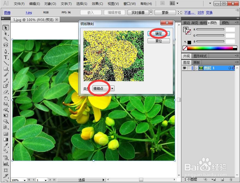This screenshot has height=183, width=240.
Task: Open the 效果(C) menu
Action: pos(97,4)
